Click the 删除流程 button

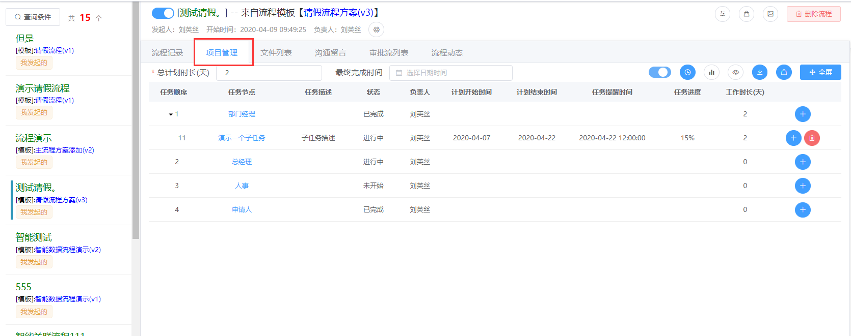(x=814, y=14)
